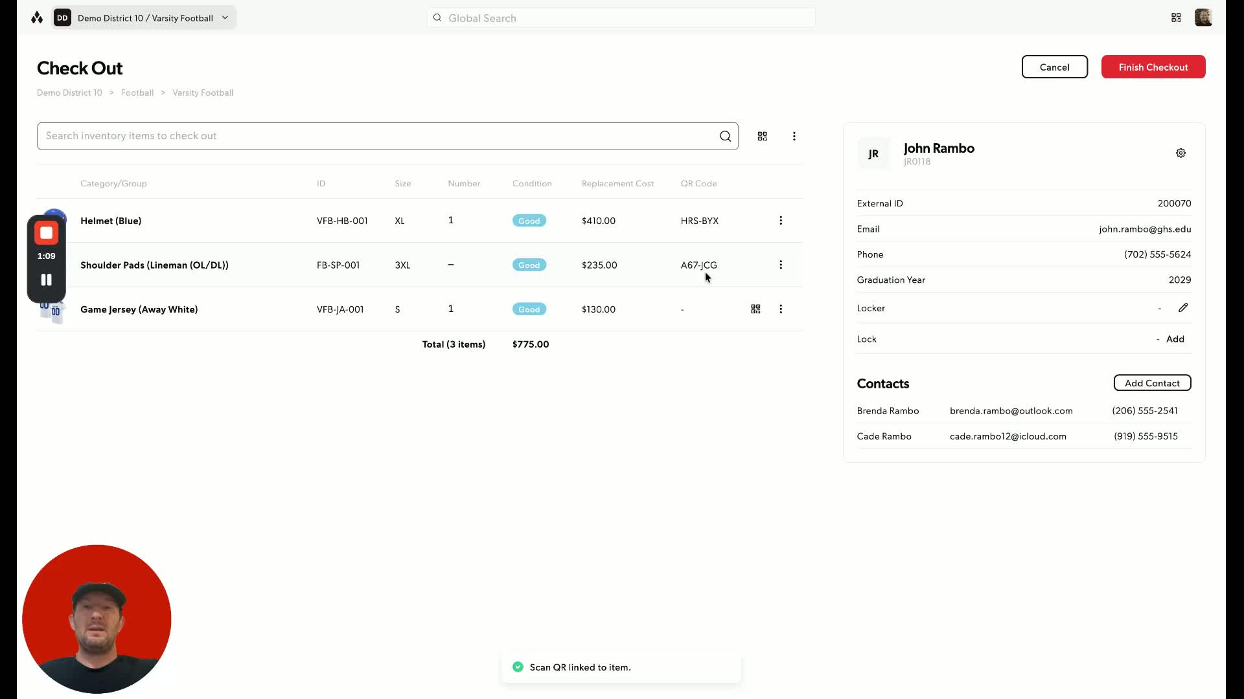Click phone (702) 555-5624
This screenshot has height=699, width=1244.
coord(1157,254)
